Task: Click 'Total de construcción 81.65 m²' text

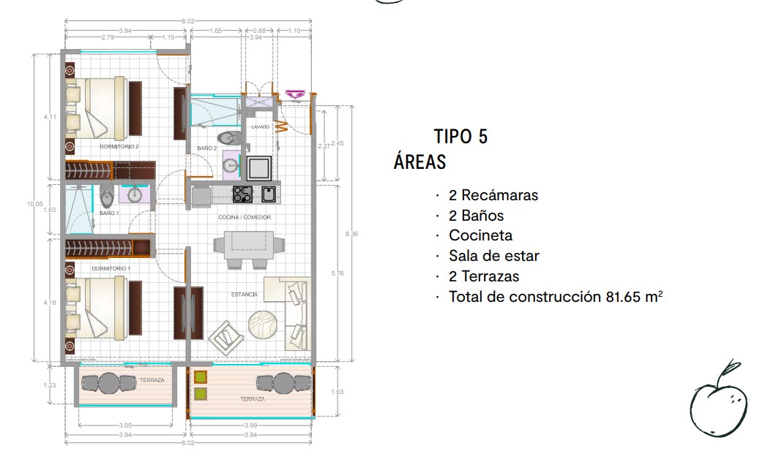Action: point(556,297)
